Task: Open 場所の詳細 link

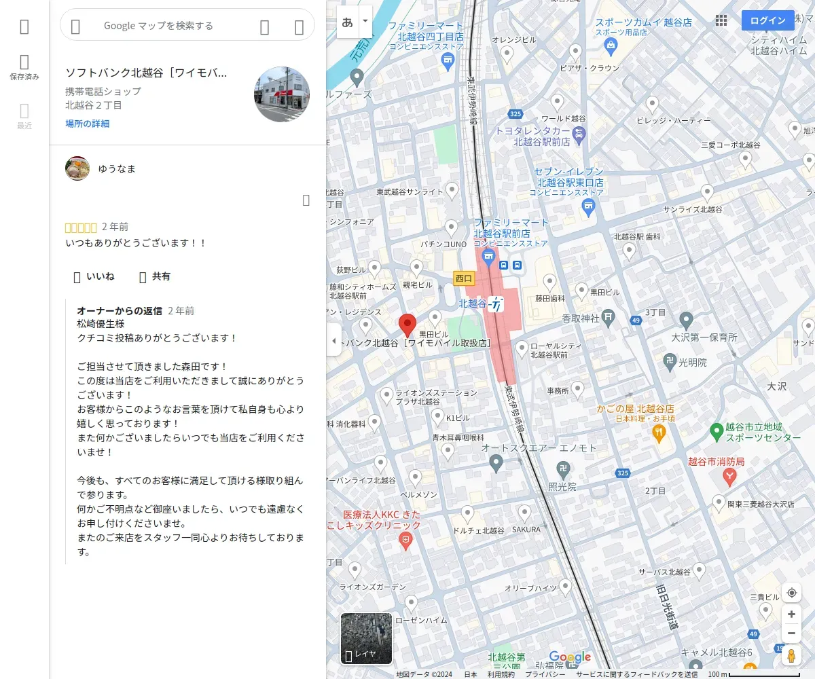Action: click(x=87, y=124)
